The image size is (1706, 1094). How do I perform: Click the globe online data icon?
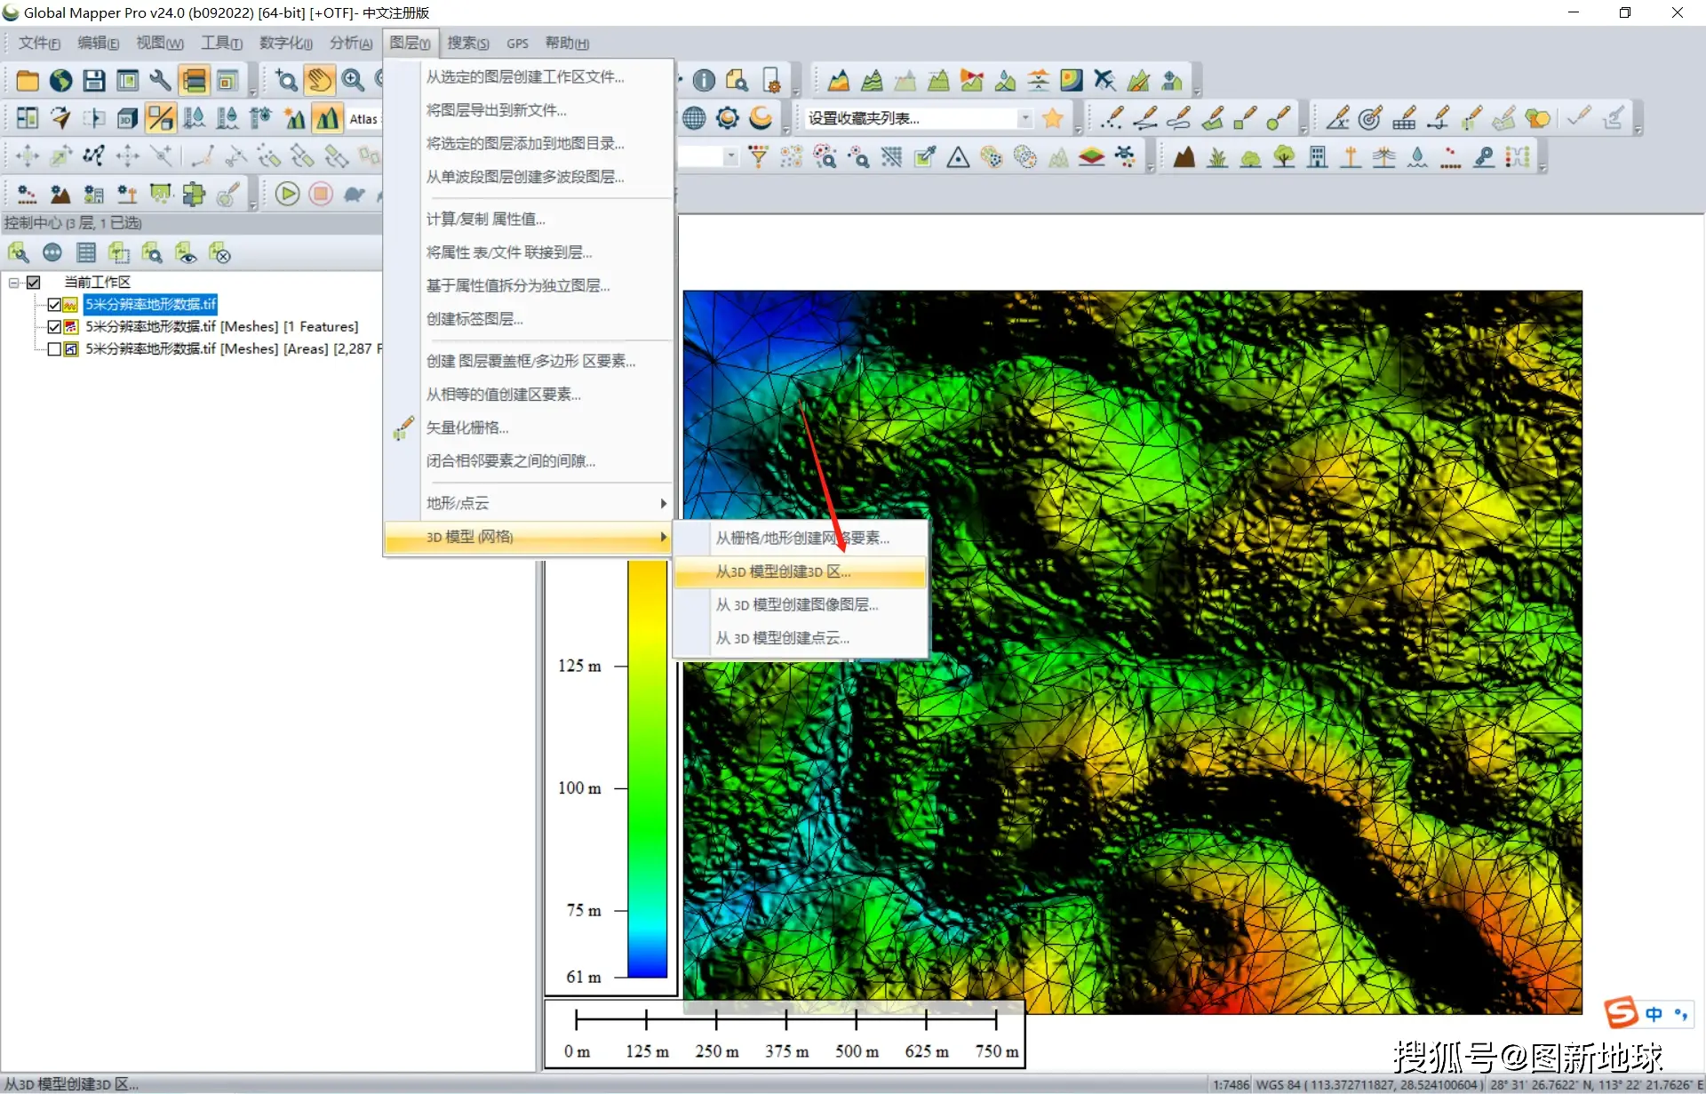tap(60, 81)
